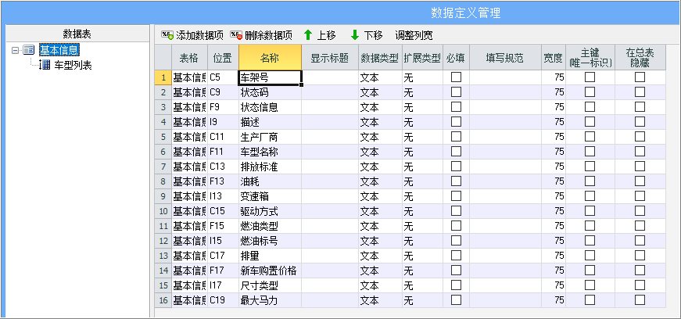Click the 描述 name cell
This screenshot has height=319, width=681.
pyautogui.click(x=271, y=122)
